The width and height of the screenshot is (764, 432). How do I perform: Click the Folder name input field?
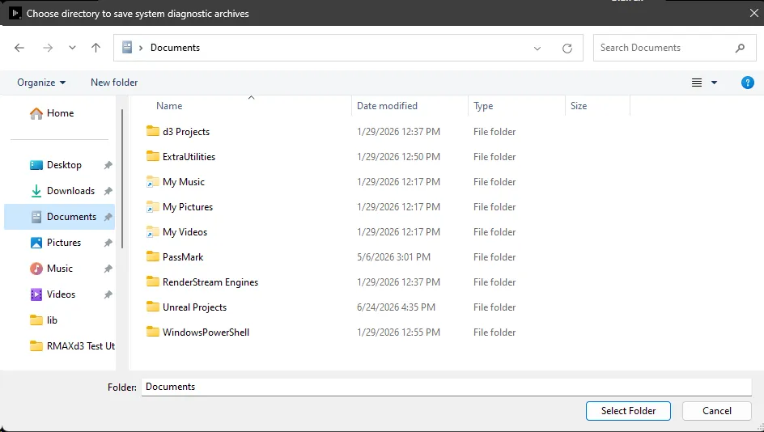(x=446, y=387)
